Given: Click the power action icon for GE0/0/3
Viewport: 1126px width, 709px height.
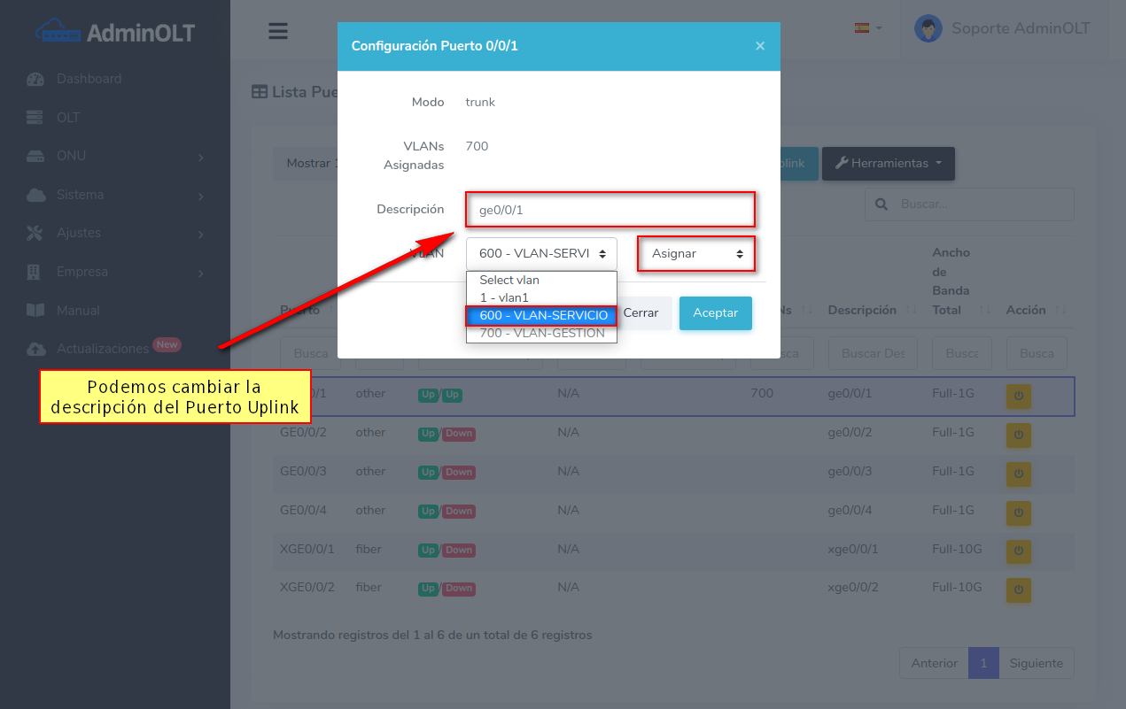Looking at the screenshot, I should (x=1018, y=474).
